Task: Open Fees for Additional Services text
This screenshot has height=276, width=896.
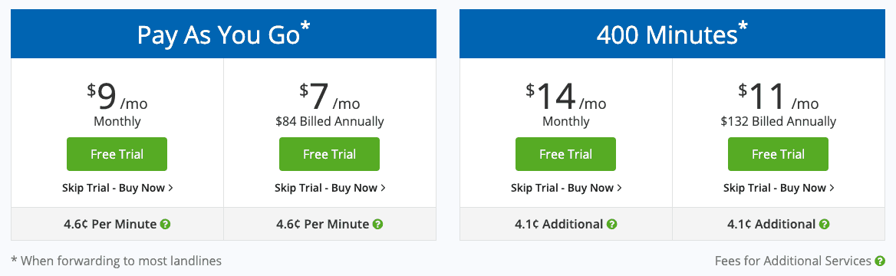Action: [x=793, y=261]
